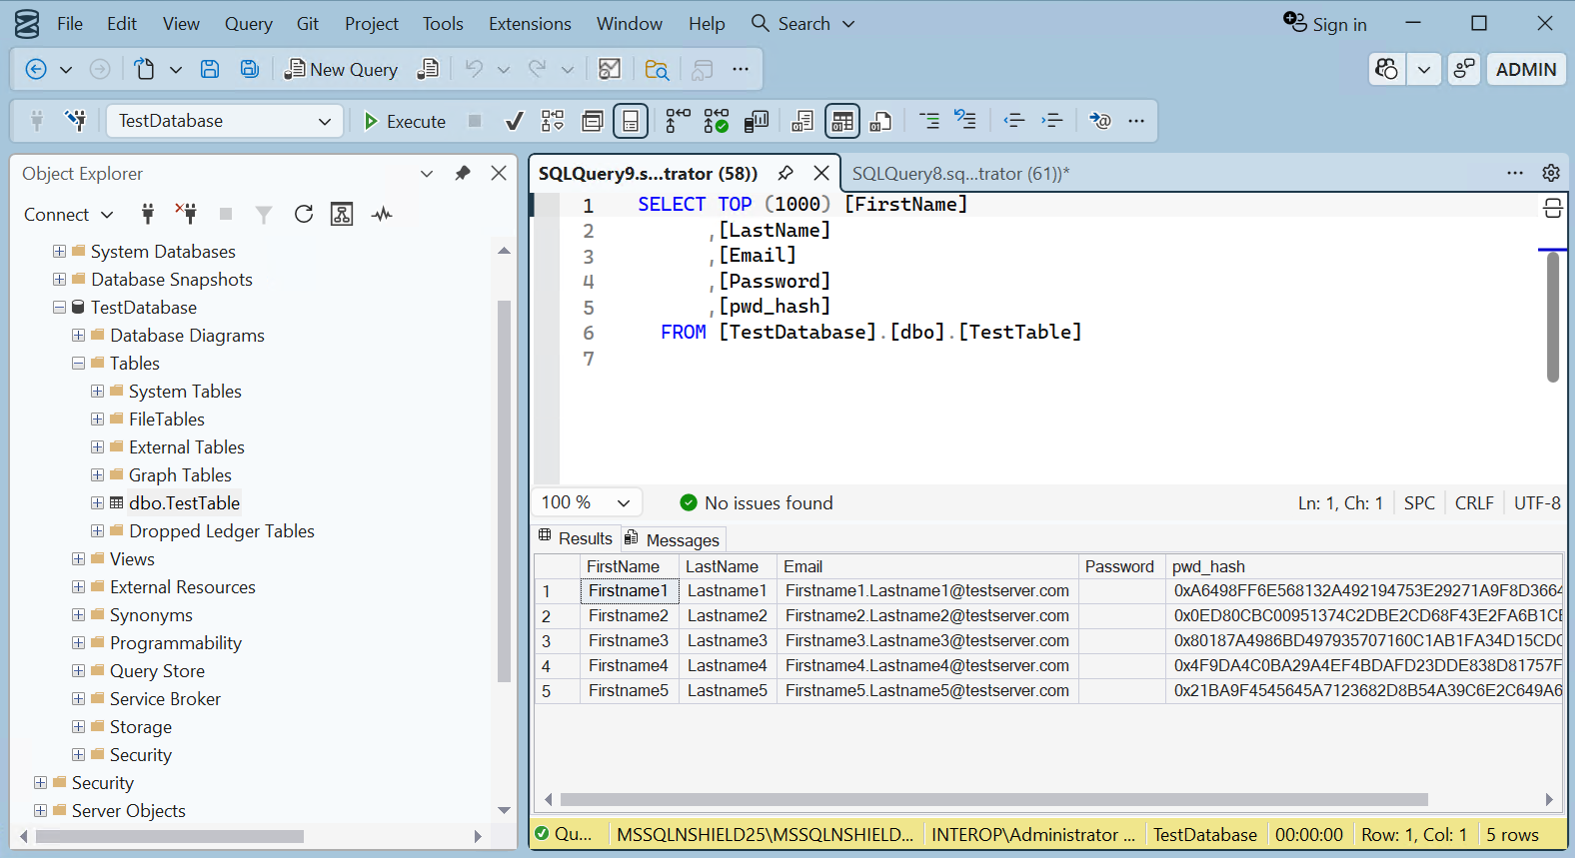
Task: Click the Sign in link
Action: (x=1326, y=24)
